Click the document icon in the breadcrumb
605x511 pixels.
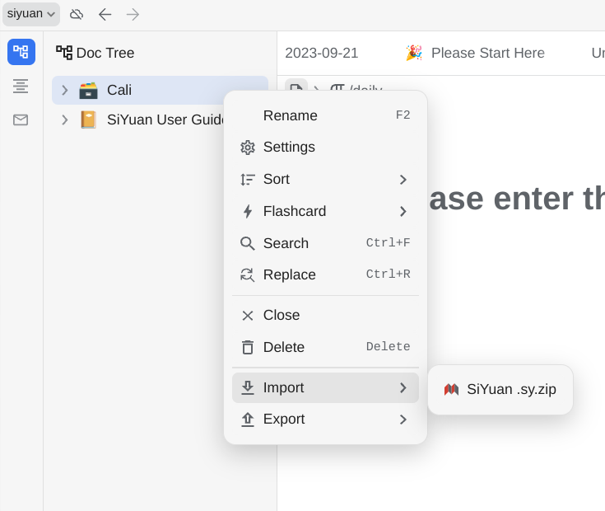[296, 87]
